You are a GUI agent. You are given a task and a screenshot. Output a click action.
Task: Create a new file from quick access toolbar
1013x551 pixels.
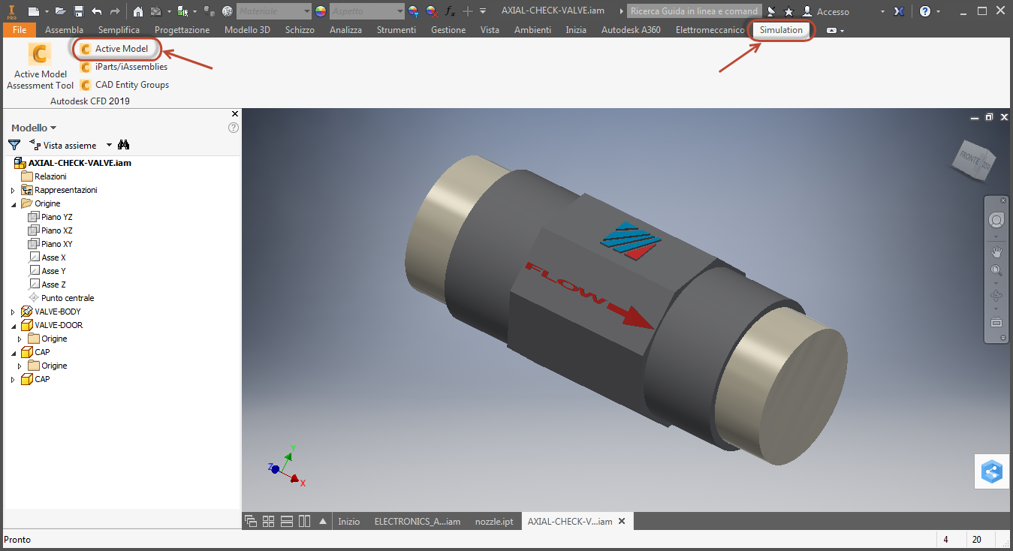[33, 11]
